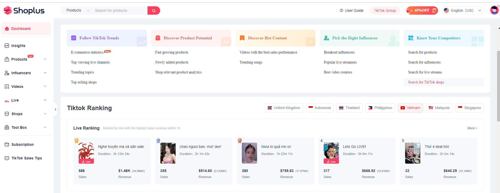Open Popular live streamers link
The image size is (500, 193).
[x=340, y=62]
